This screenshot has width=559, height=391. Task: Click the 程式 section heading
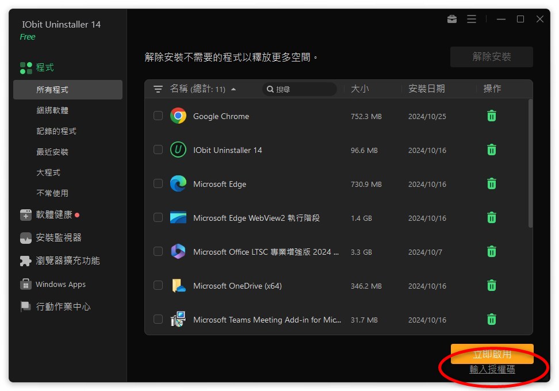point(44,67)
